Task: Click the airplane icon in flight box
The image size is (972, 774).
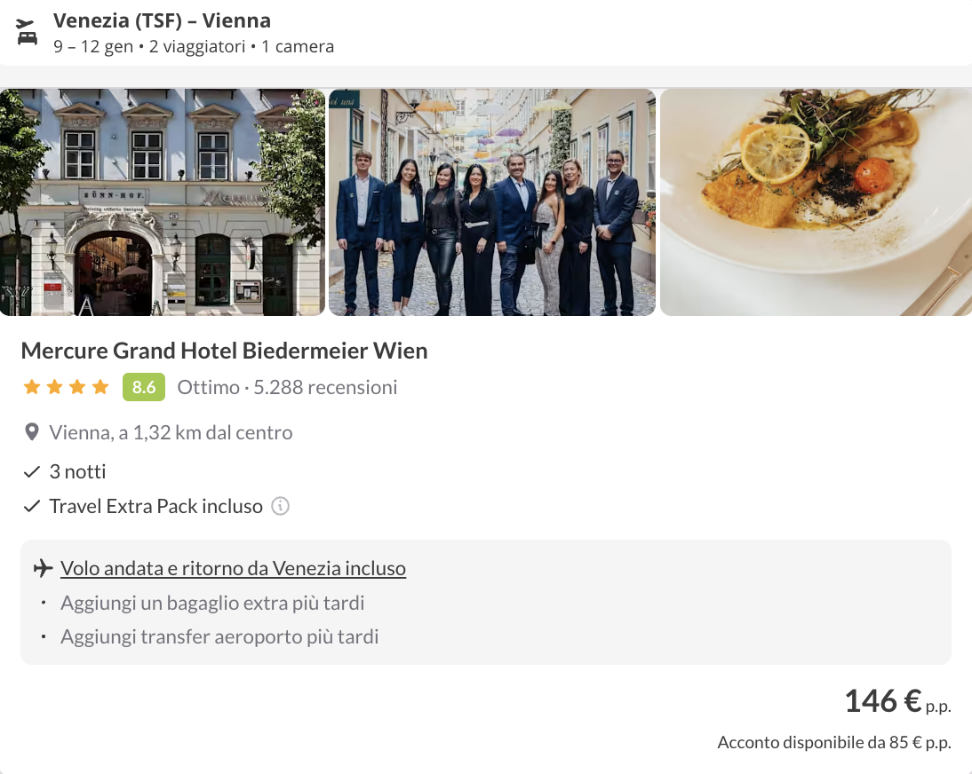Action: [42, 568]
